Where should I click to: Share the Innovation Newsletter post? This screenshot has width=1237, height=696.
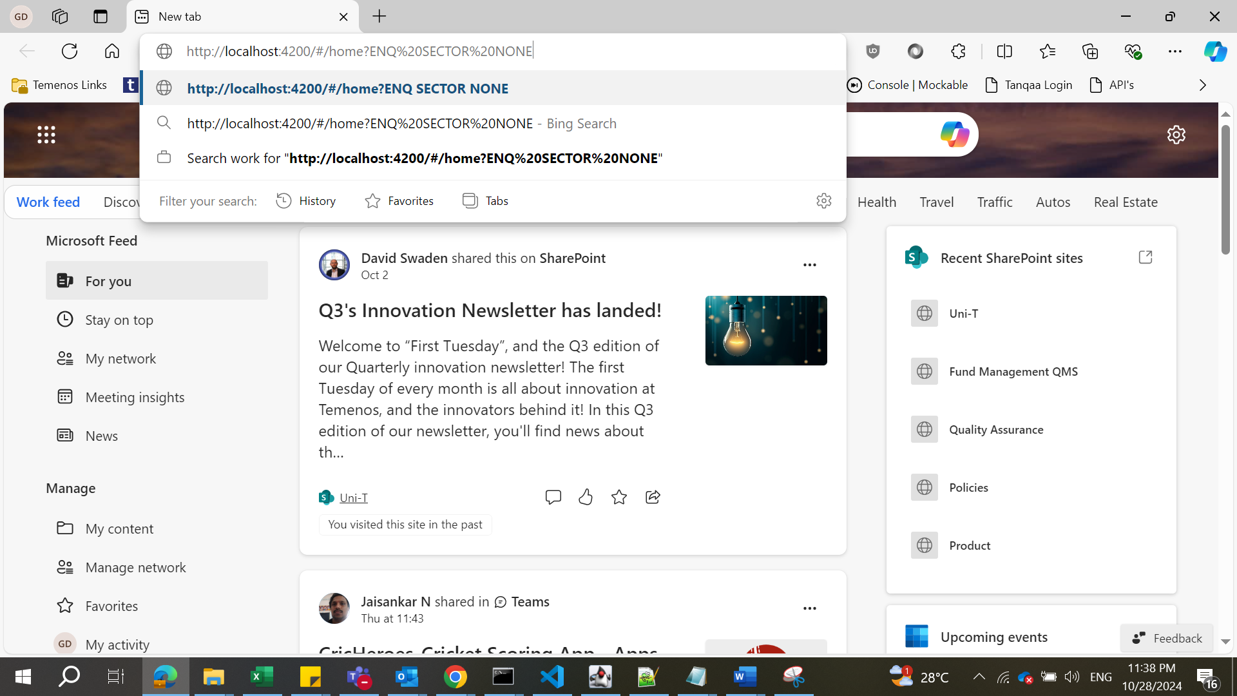(653, 497)
